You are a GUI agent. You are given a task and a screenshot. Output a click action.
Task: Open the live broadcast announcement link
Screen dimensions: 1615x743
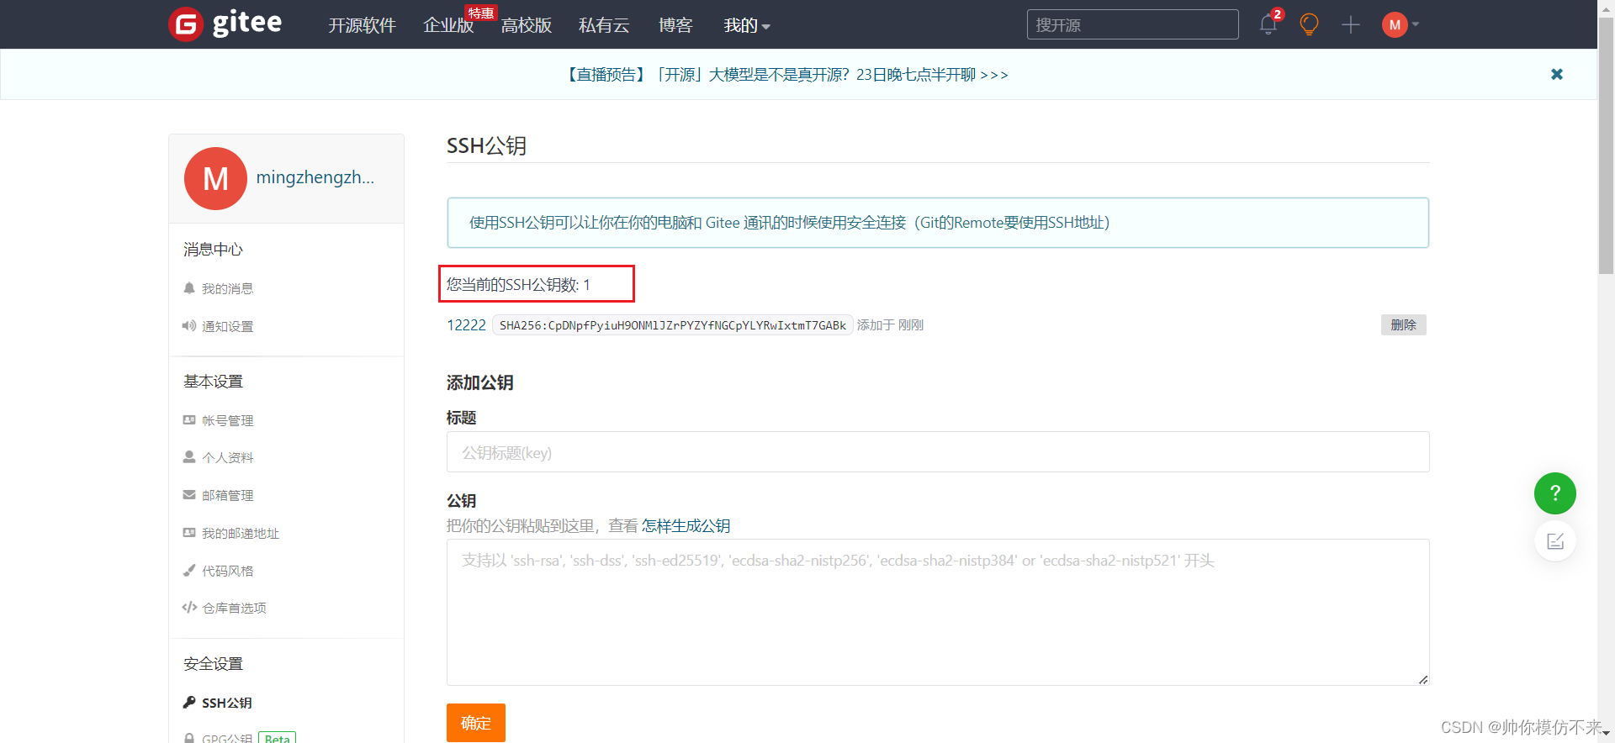[786, 75]
